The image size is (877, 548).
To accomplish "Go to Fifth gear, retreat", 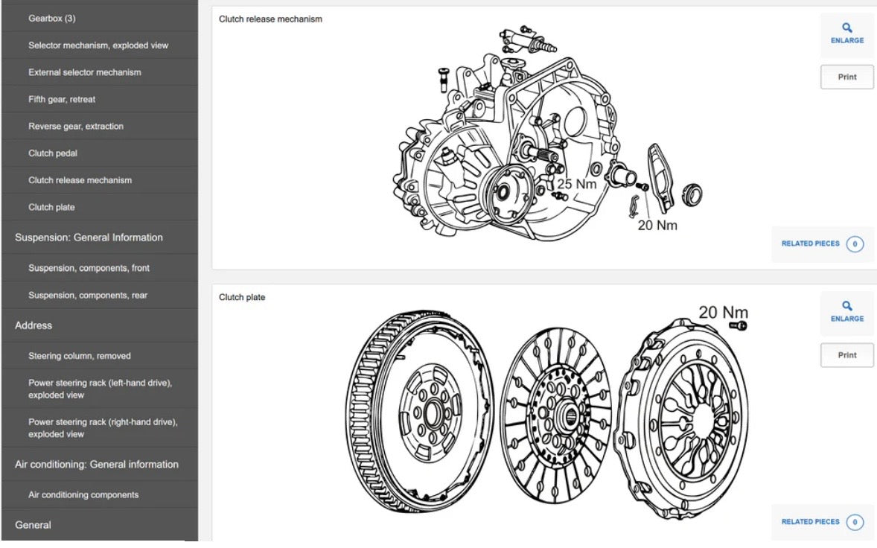I will coord(100,99).
